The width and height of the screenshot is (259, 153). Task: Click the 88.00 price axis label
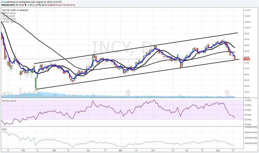tap(247, 45)
